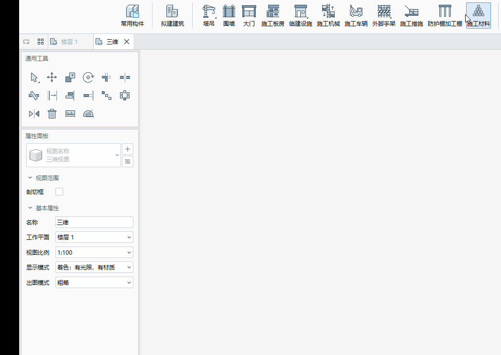Click the trash can delete tool
This screenshot has width=501, height=355.
tap(52, 114)
